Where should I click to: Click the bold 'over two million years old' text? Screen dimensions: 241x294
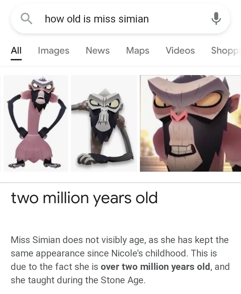click(155, 267)
